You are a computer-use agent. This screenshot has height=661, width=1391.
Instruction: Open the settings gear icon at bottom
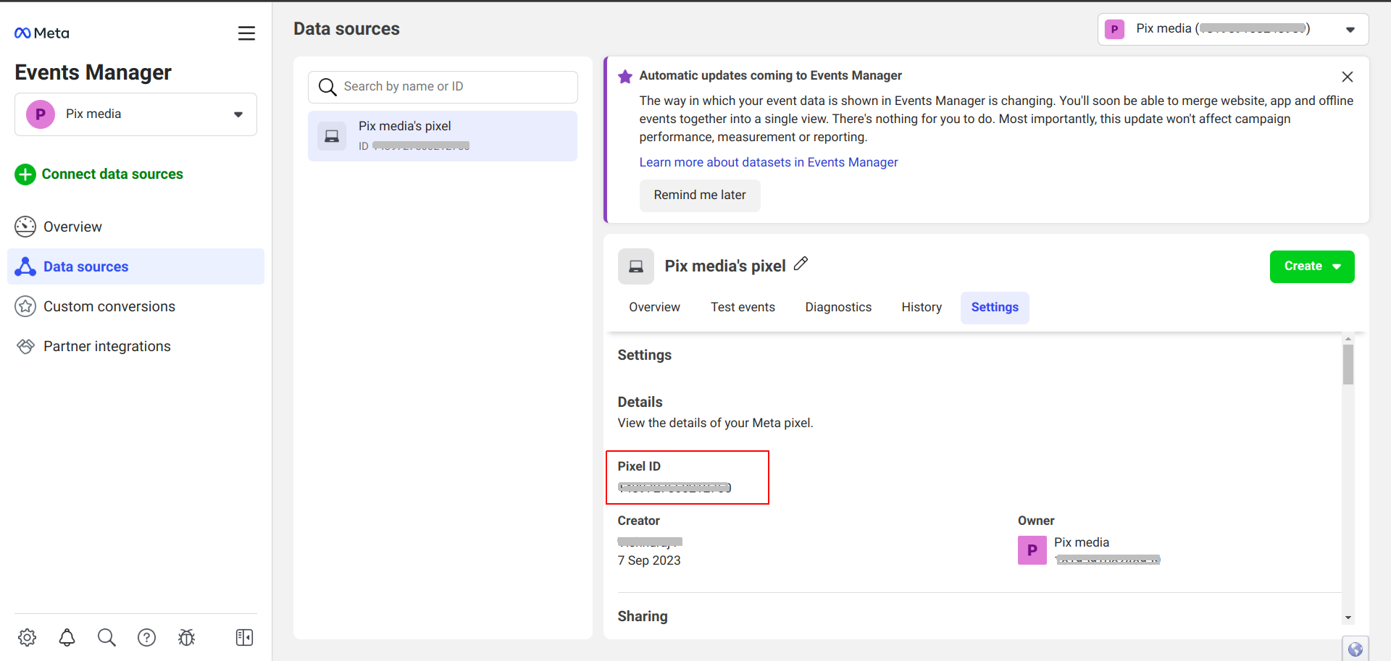pyautogui.click(x=28, y=637)
